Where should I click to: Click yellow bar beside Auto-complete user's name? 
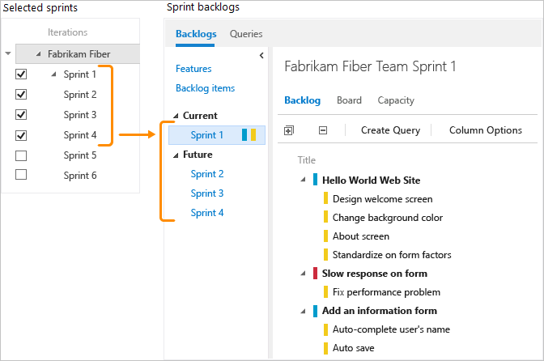pyautogui.click(x=325, y=329)
